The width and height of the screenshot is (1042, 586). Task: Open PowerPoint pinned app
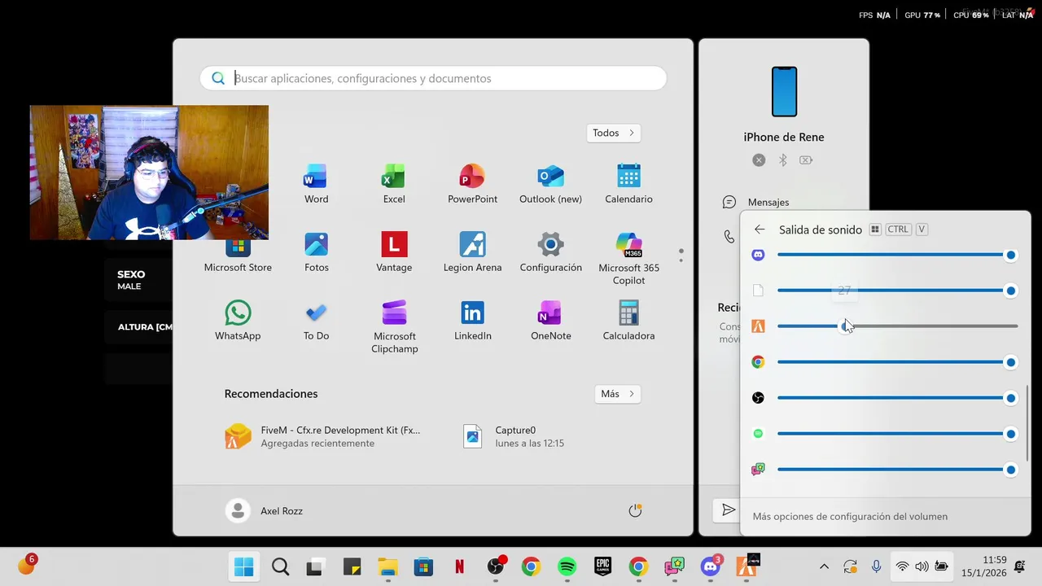pos(472,184)
